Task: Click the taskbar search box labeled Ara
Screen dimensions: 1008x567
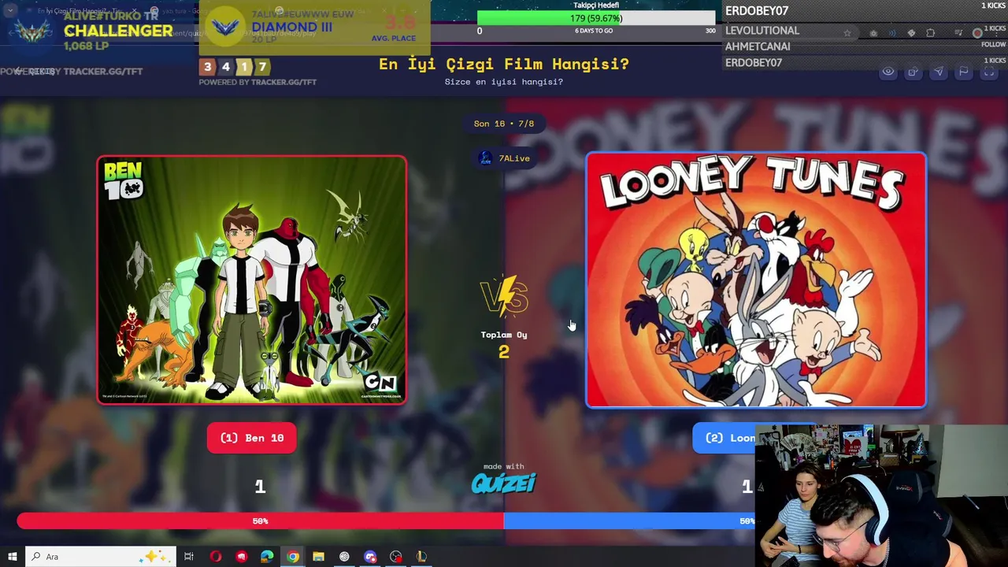Action: (x=101, y=557)
